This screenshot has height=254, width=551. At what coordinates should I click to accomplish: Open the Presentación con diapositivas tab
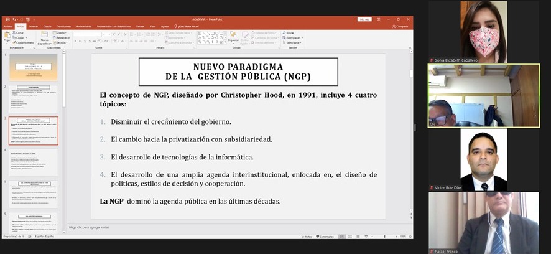114,26
